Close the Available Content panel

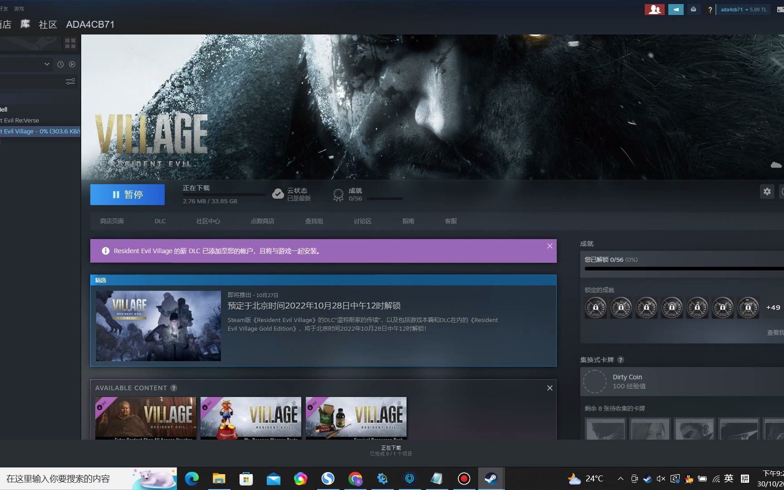tap(549, 388)
